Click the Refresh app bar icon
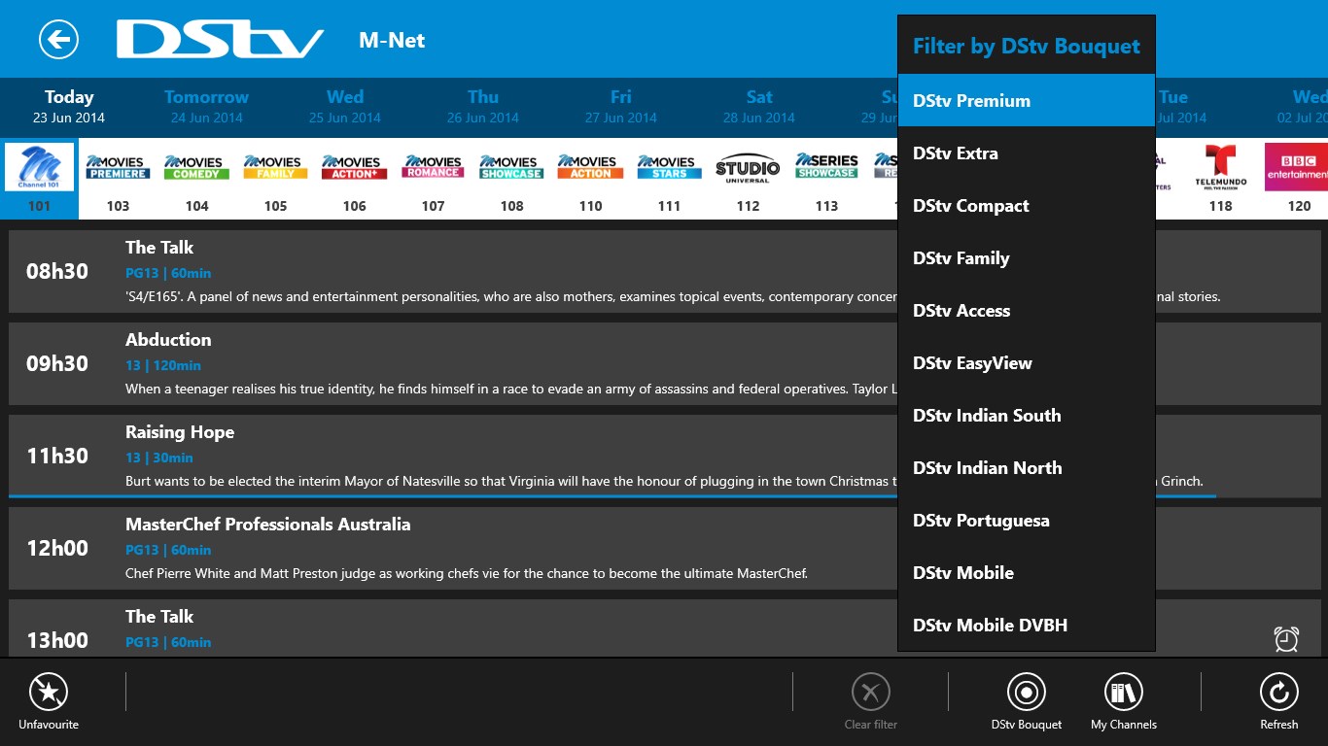 [x=1278, y=692]
